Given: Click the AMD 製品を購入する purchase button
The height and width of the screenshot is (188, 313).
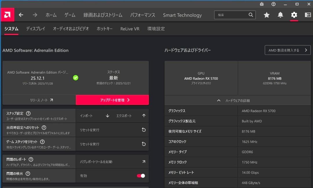Looking at the screenshot, I should click(x=287, y=50).
